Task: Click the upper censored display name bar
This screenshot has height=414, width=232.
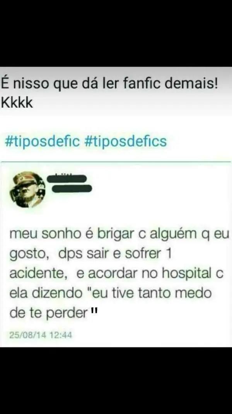Action: (67, 179)
